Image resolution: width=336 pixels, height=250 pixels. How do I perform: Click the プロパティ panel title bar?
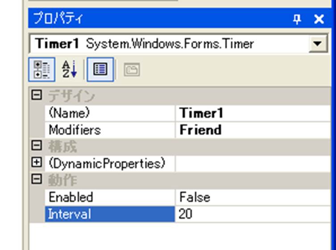point(156,19)
